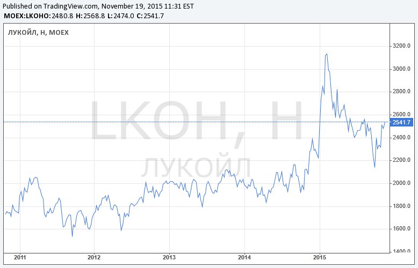Click the 3200.0 price axis label
This screenshot has width=418, height=268.
pos(401,46)
